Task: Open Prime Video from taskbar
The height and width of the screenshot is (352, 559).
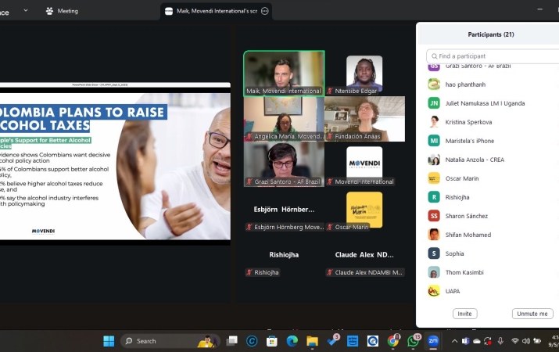Action: [353, 341]
